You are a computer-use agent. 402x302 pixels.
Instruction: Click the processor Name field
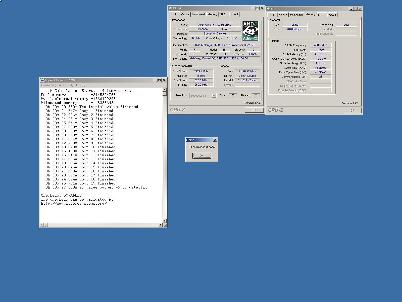(x=215, y=25)
